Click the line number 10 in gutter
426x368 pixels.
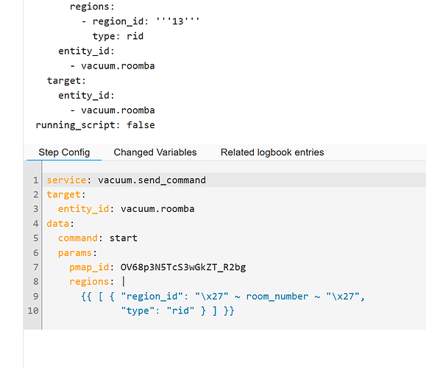click(x=33, y=311)
